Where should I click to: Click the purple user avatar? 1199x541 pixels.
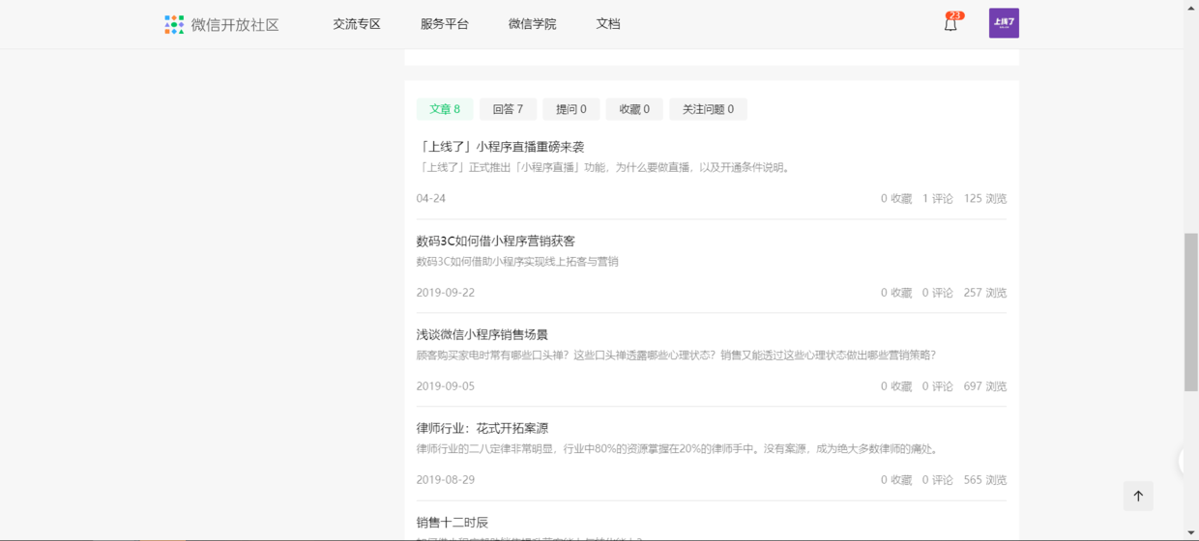click(x=1004, y=23)
